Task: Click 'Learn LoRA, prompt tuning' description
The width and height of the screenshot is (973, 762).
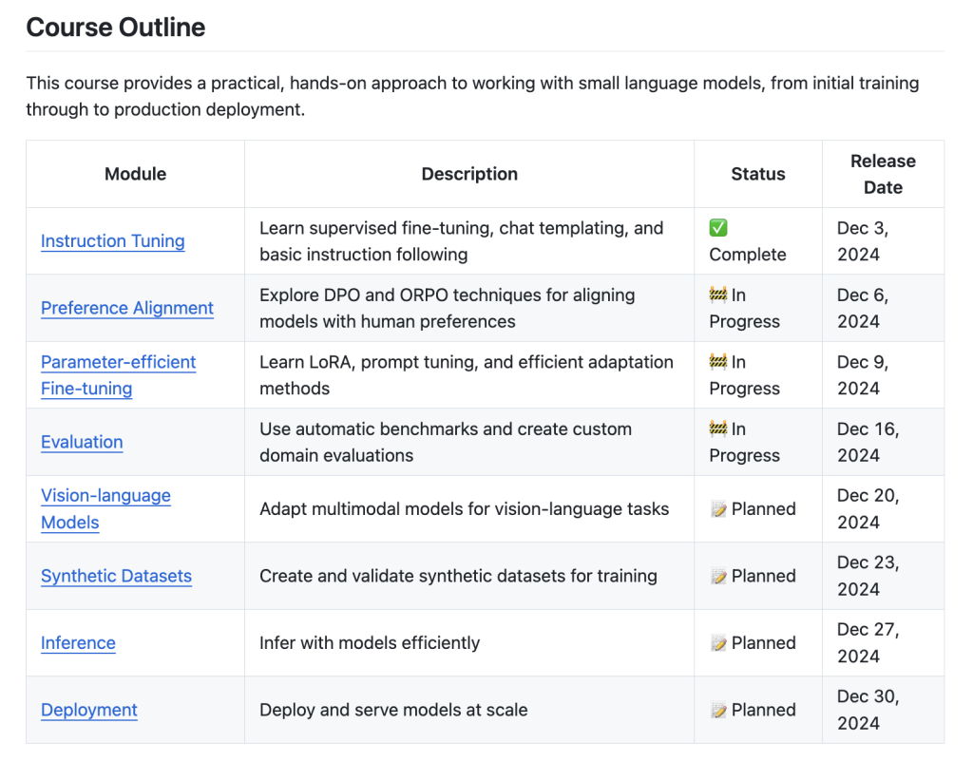Action: tap(467, 374)
